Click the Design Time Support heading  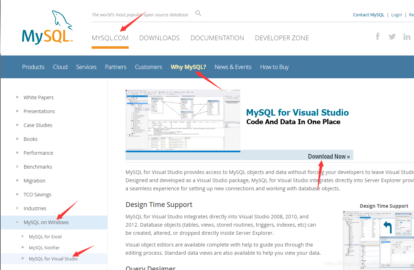tap(159, 205)
